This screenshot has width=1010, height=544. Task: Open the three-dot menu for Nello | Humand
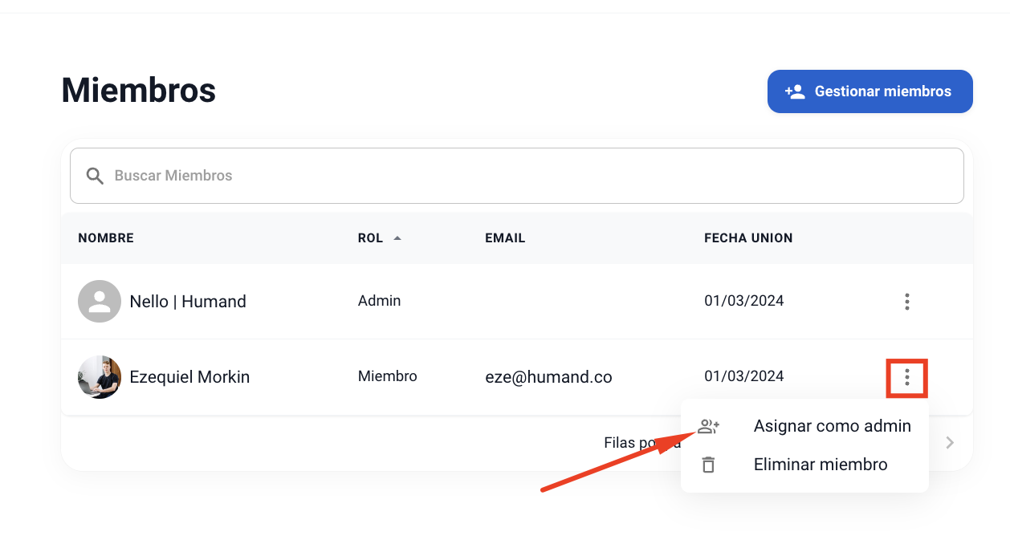click(x=906, y=302)
